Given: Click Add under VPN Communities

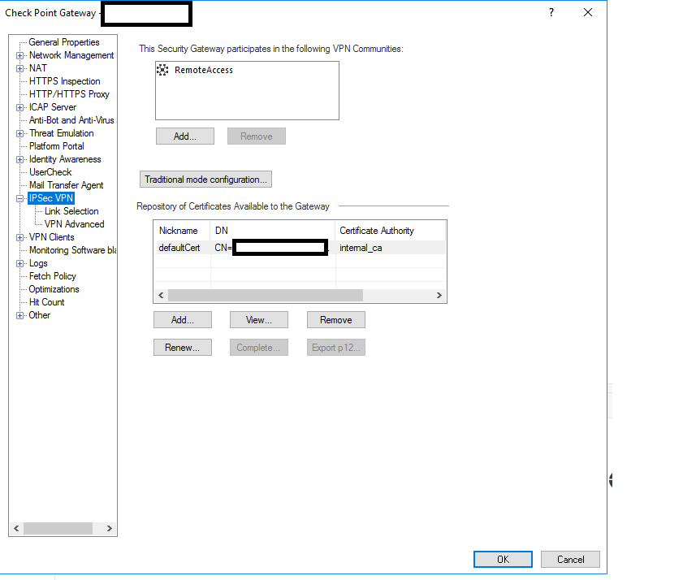Looking at the screenshot, I should tap(185, 136).
